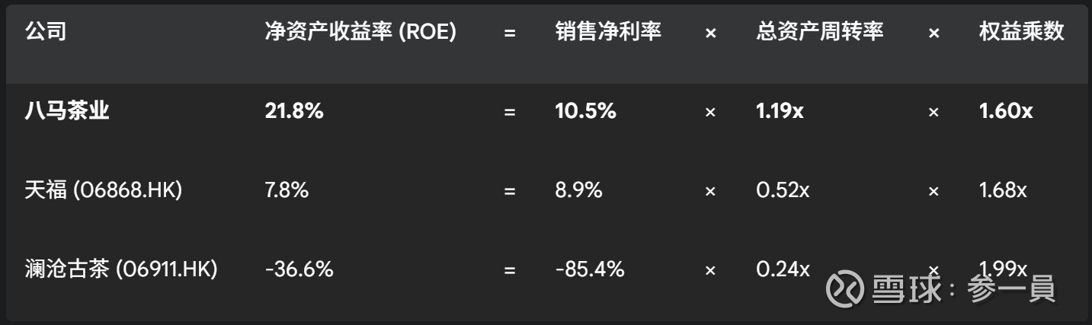Screen dimensions: 1092x325
Task: Select the 销售净利率 column header
Action: 608,32
